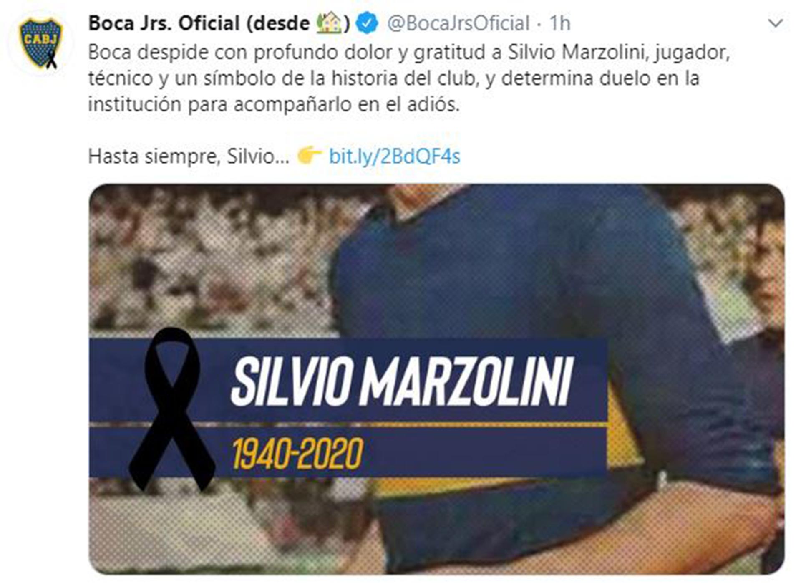Open the 1h timestamp permalink
This screenshot has width=801, height=583.
tap(559, 23)
